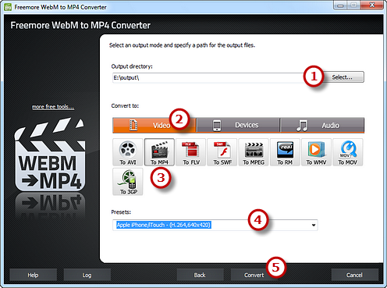
Task: Click the WEBM to MP4 clapperboard logo
Action: tap(50, 155)
